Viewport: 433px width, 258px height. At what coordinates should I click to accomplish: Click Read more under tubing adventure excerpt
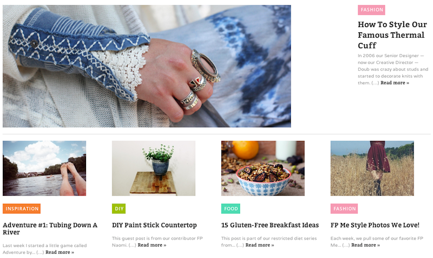click(60, 252)
